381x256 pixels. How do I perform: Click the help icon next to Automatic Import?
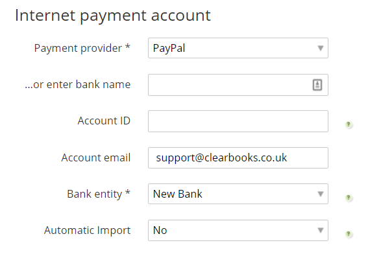349,234
